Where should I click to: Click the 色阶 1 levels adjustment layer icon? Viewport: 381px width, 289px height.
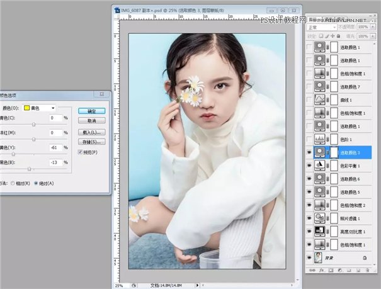coord(319,139)
